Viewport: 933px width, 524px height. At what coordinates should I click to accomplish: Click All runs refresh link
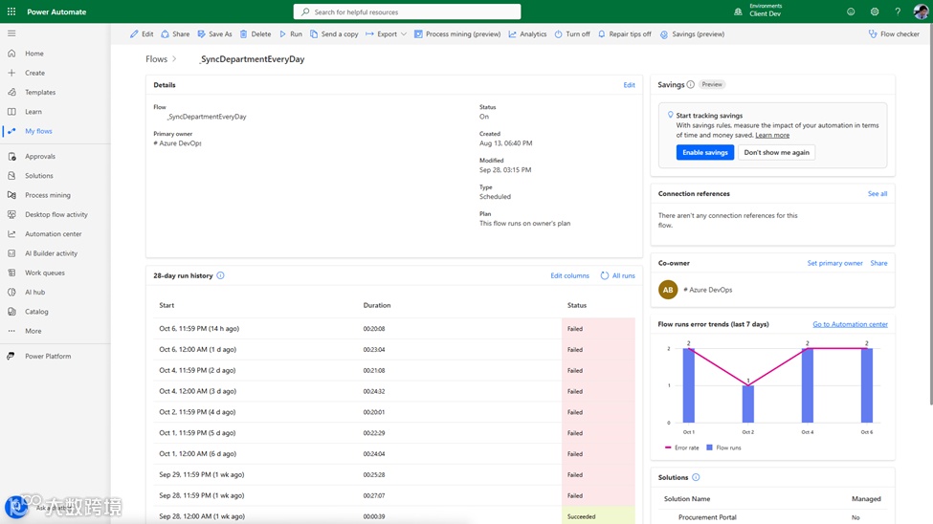pos(617,276)
